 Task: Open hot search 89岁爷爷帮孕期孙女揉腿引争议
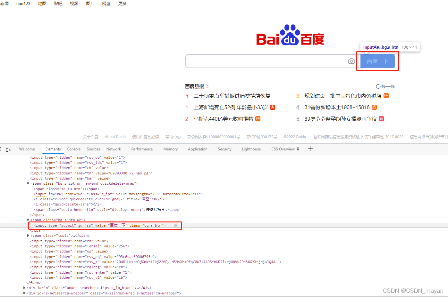point(341,119)
